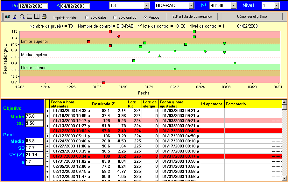Click 'Cómo leer el gráfico' button
This screenshot has height=182, width=288.
(252, 16)
